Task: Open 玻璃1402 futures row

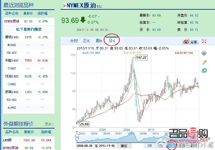Action: [x=29, y=92]
